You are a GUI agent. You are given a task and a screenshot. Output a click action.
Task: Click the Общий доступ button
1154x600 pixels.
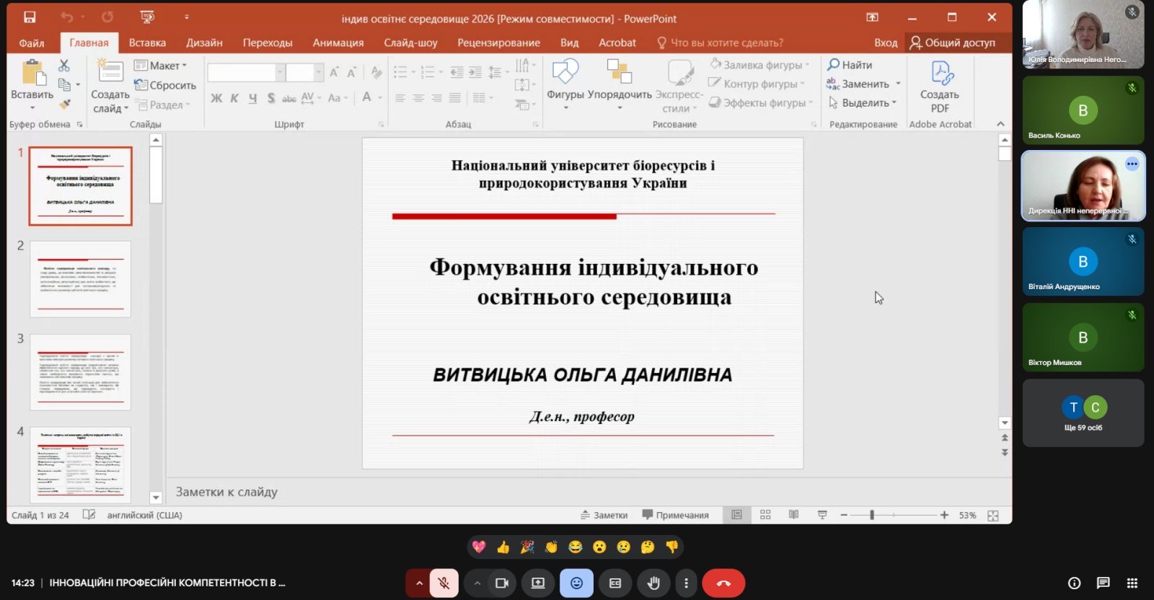[x=952, y=43]
